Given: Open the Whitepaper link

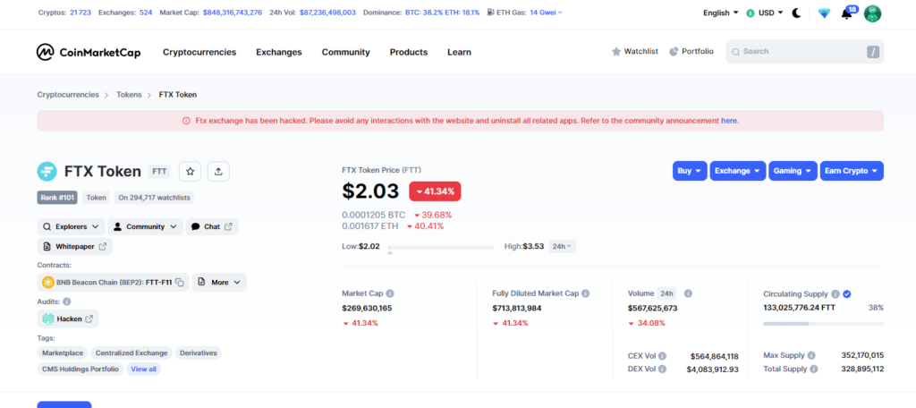Looking at the screenshot, I should point(75,246).
